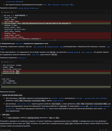Open chat.wxss link in 'Применяю изменения к' line
This screenshot has height=131, width=112.
tap(22, 58)
